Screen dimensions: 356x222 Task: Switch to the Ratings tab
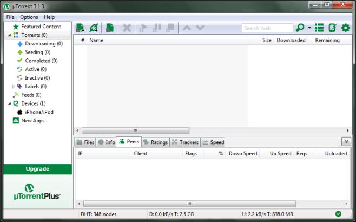coord(156,142)
